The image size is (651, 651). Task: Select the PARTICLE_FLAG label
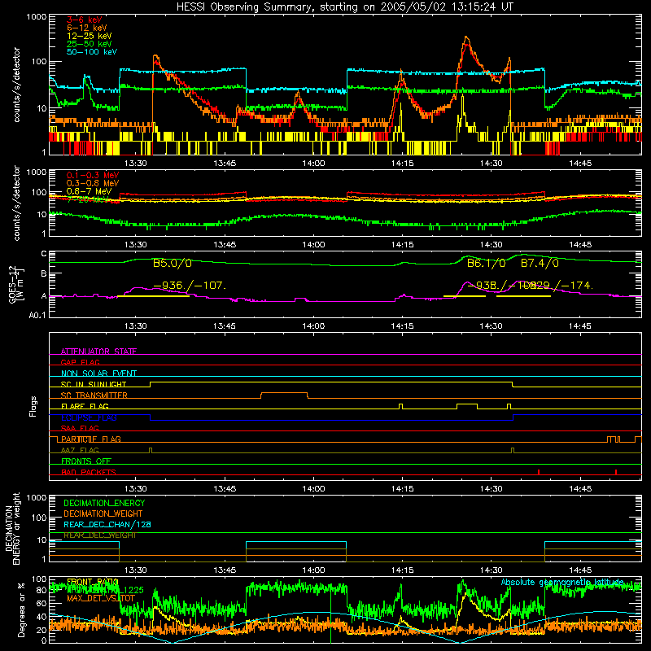point(91,439)
